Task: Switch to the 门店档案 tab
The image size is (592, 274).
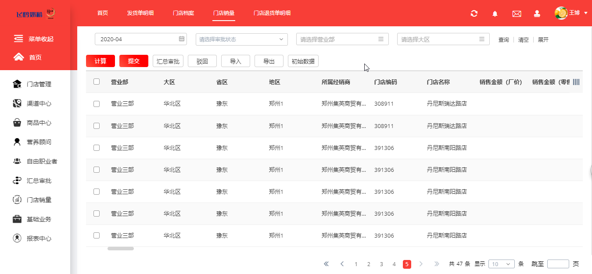Action: 183,13
